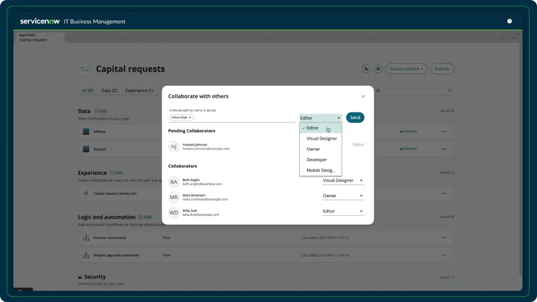Choose Visual Designer from the role list
The image size is (537, 302).
click(321, 138)
